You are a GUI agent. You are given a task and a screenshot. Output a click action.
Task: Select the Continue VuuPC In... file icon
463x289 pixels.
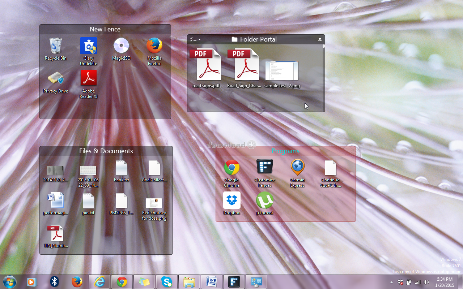click(x=331, y=173)
